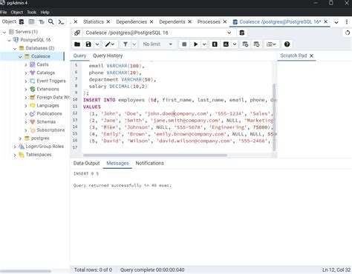The width and height of the screenshot is (352, 274).
Task: Click the View Data table icon in Object Explorer
Action: coord(31,22)
